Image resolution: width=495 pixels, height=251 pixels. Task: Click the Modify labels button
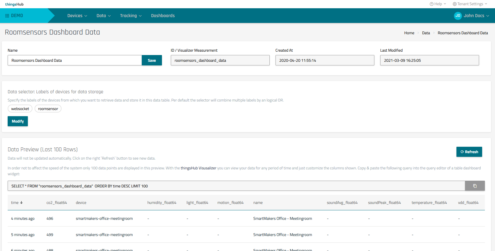point(18,121)
